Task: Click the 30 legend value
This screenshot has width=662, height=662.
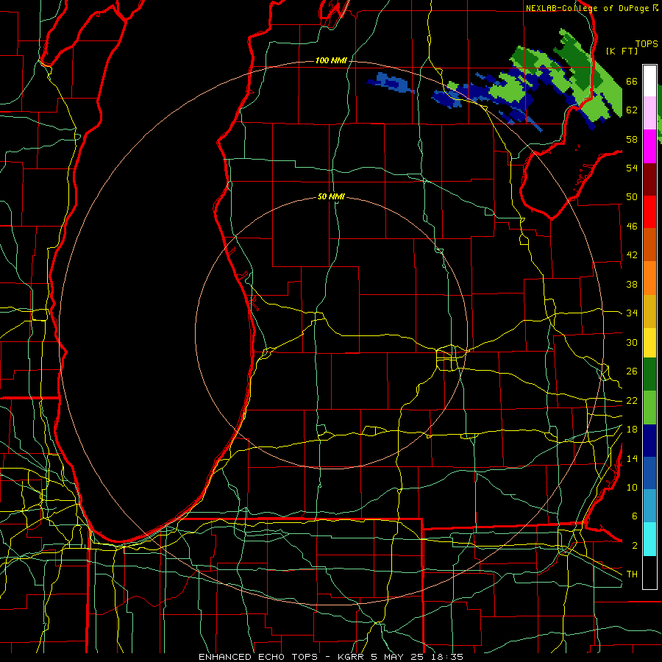Action: [632, 342]
